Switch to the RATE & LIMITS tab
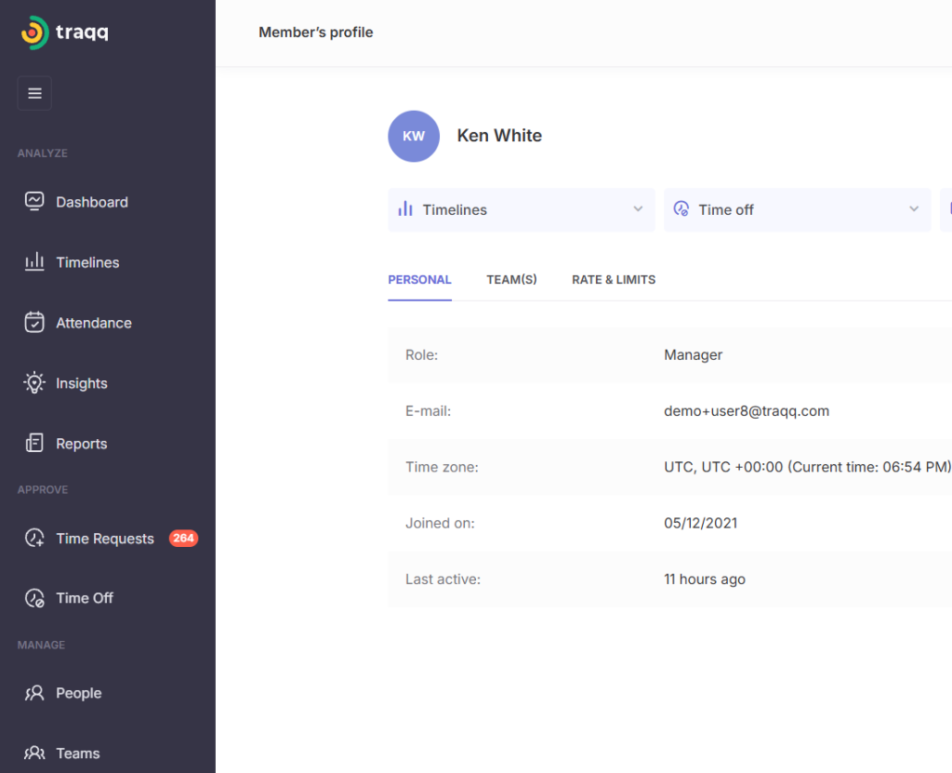The height and width of the screenshot is (773, 952). (614, 280)
